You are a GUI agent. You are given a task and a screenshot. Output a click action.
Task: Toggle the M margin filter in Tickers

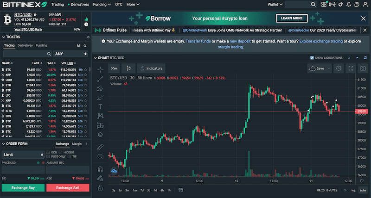pyautogui.click(x=78, y=45)
